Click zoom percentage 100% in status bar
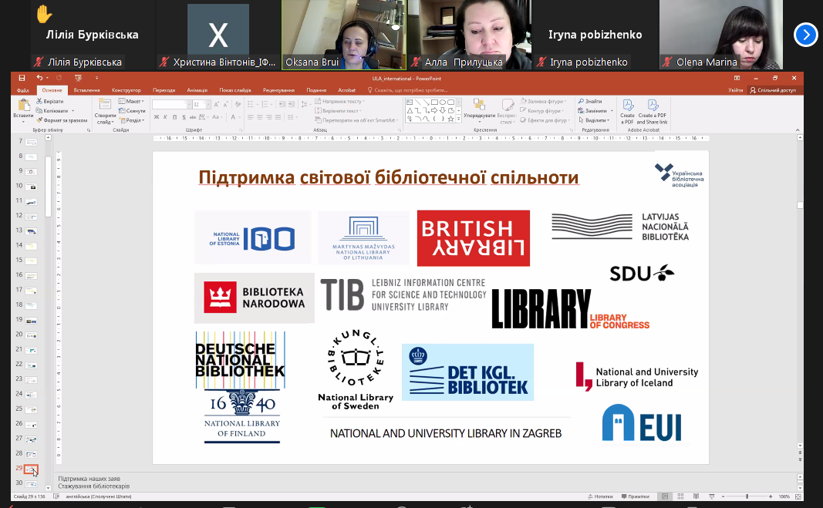Image resolution: width=823 pixels, height=508 pixels. coord(784,496)
